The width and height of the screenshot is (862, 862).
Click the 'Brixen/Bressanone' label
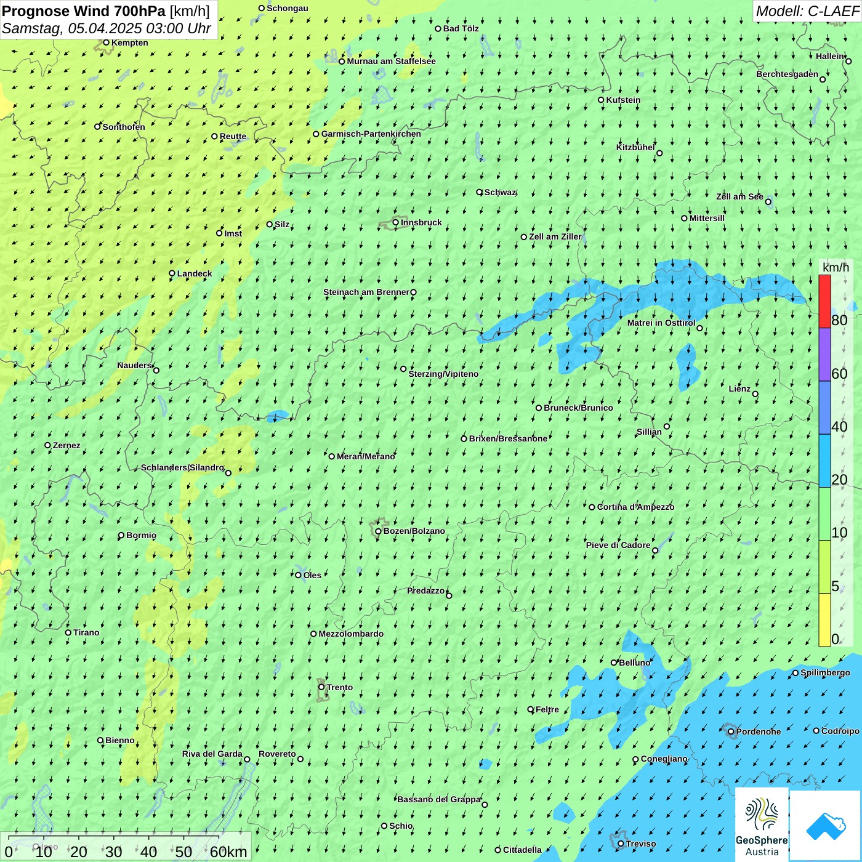(x=508, y=438)
